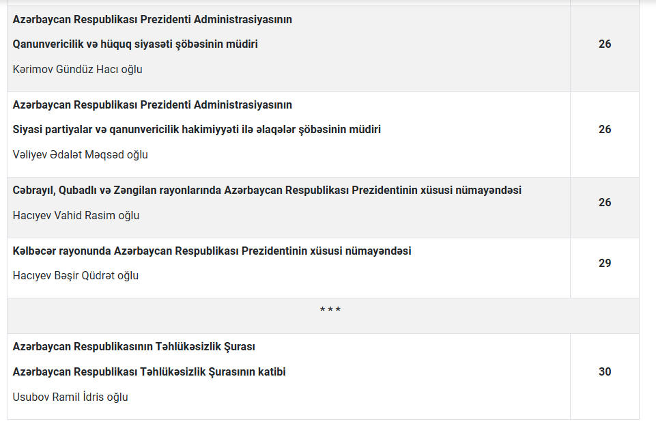Click the three-asterisk separator row
Viewport: 656px width, 422px height.
click(x=330, y=311)
